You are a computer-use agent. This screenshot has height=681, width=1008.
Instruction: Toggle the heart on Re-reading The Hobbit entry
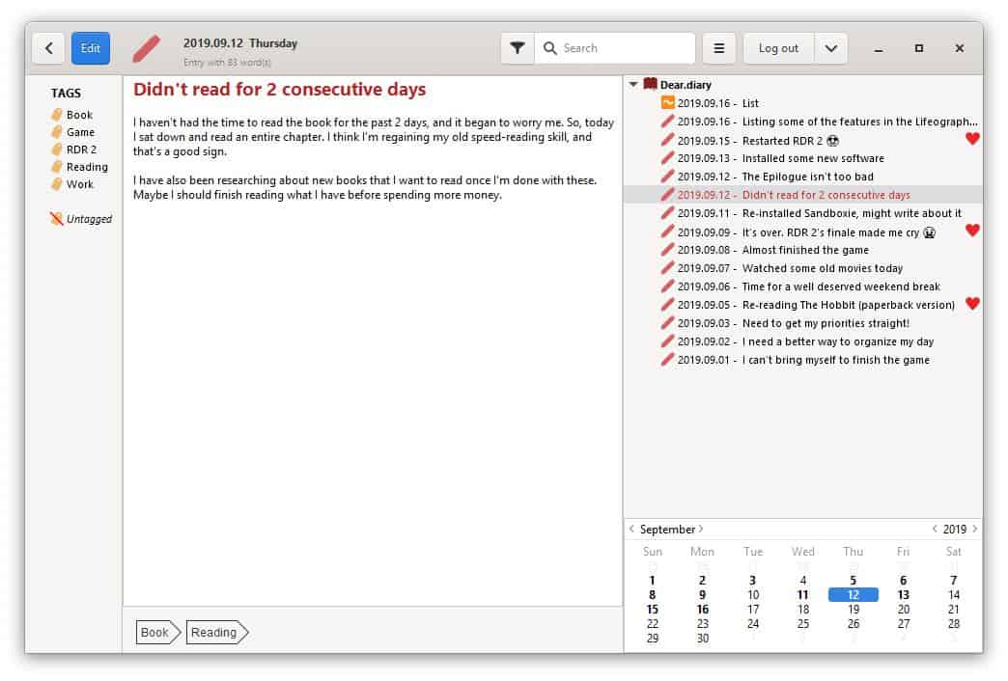click(x=970, y=304)
